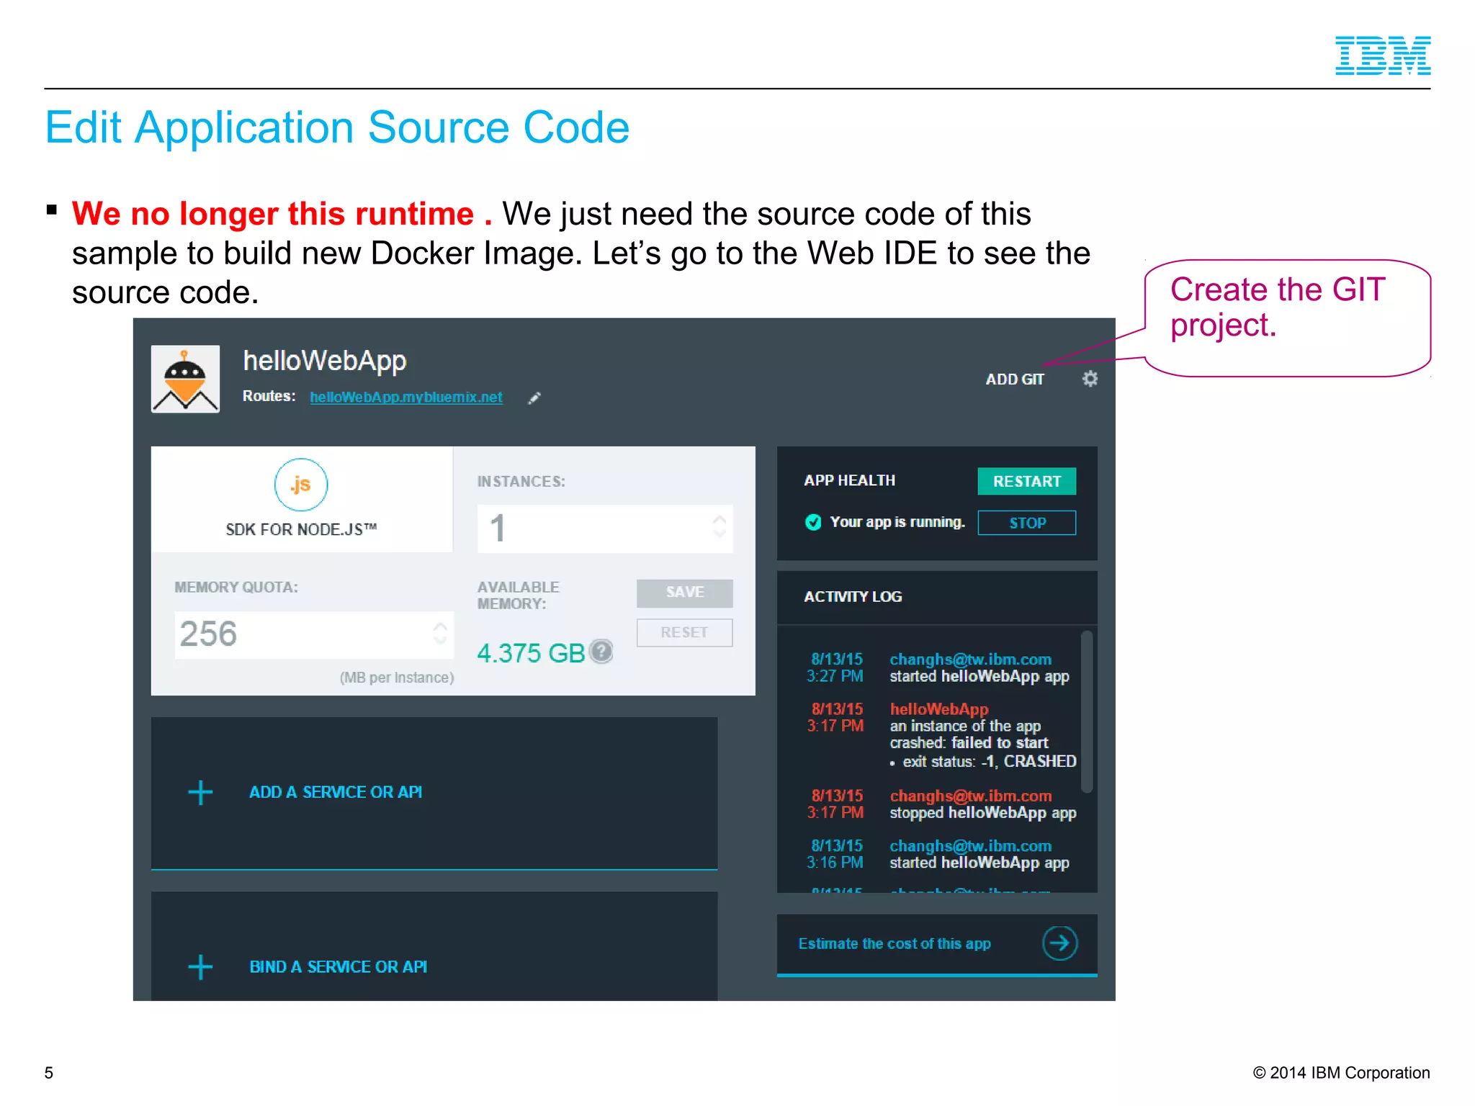Click changhs@tw.ibm.com in stopped 3:17 PM entry

pyautogui.click(x=970, y=796)
